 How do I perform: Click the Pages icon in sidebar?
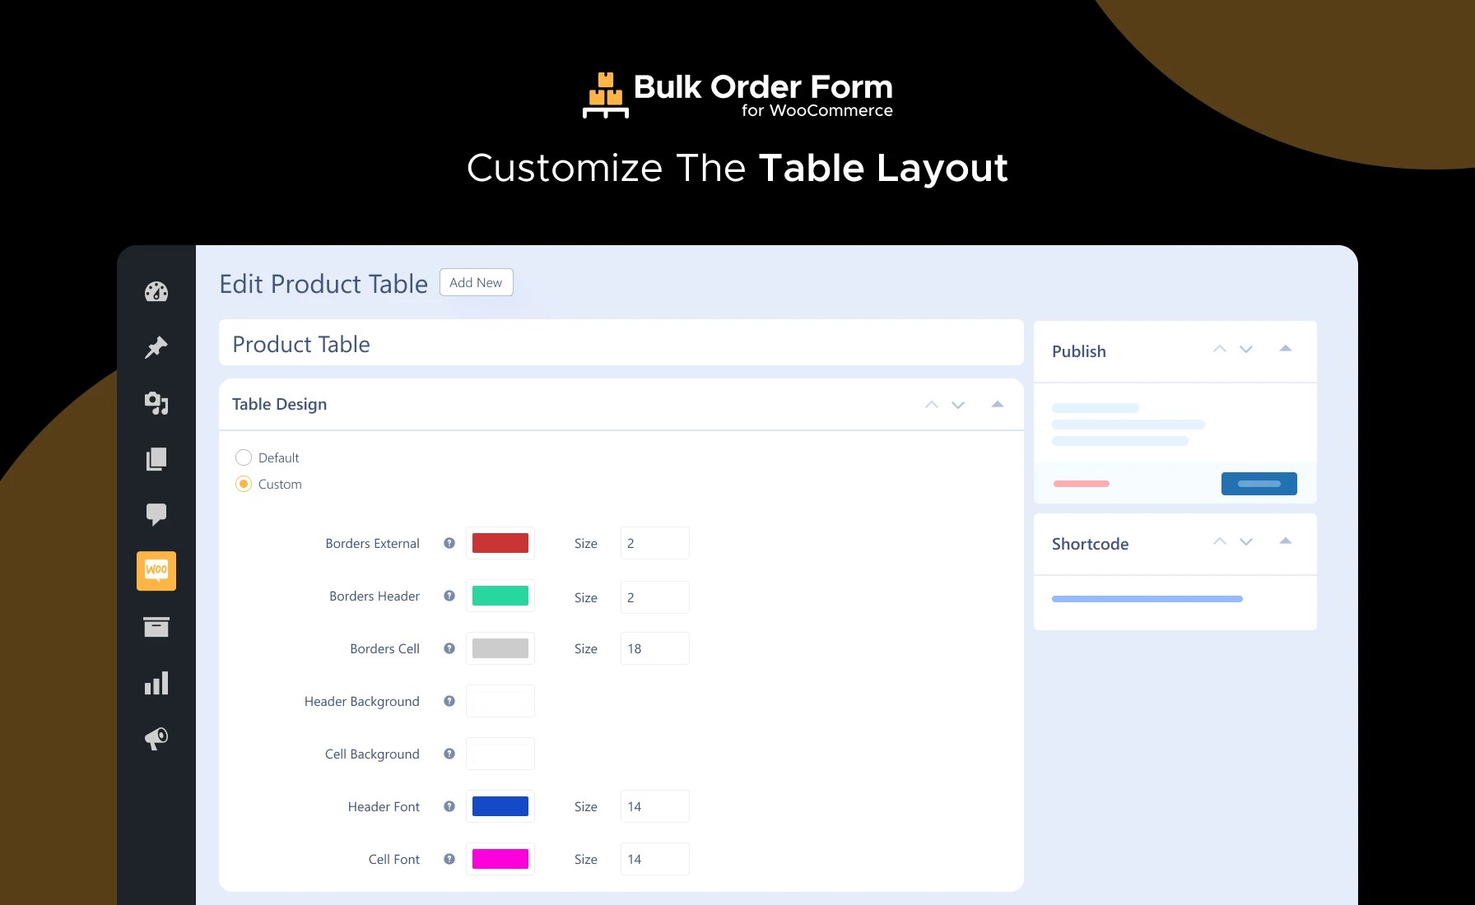(156, 458)
